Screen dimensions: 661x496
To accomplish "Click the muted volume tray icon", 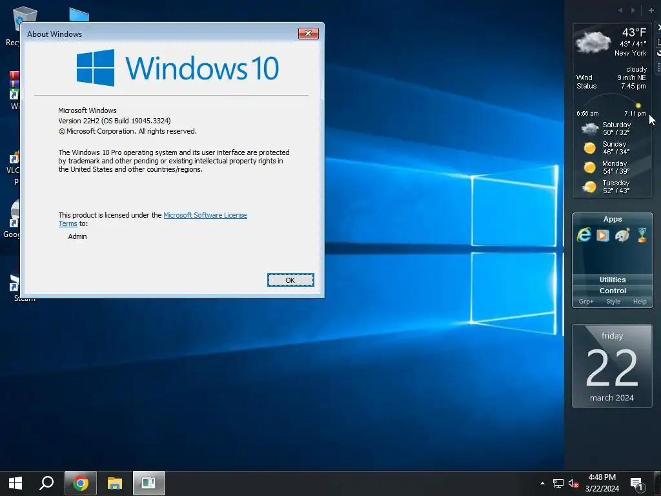I will [x=573, y=484].
